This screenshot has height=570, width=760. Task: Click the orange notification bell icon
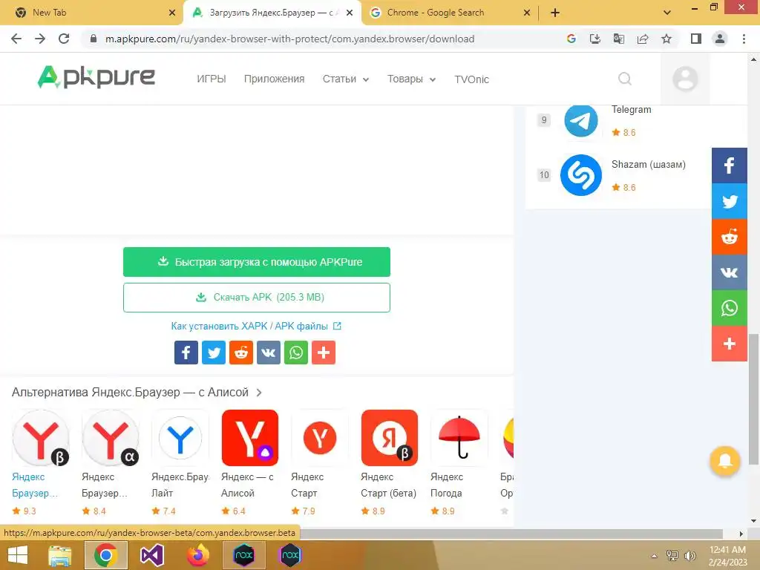pyautogui.click(x=724, y=461)
